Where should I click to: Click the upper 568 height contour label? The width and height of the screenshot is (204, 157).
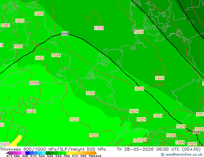tap(65, 34)
